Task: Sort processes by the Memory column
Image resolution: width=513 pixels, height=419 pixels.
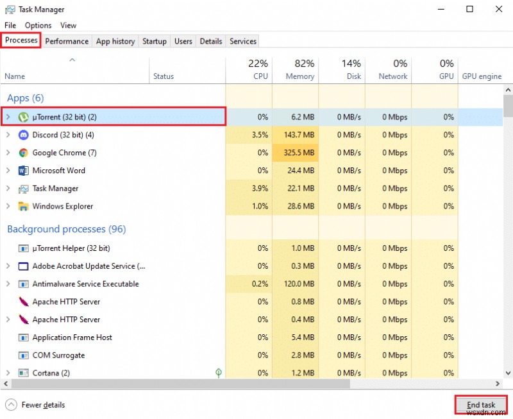Action: point(296,71)
